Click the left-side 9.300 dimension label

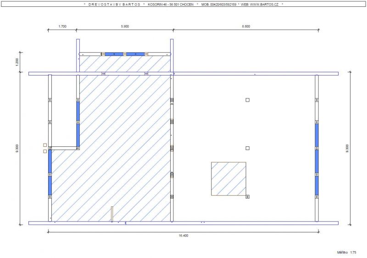pyautogui.click(x=17, y=148)
